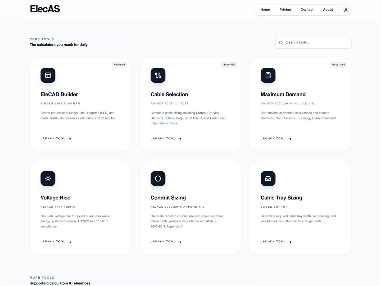Go to the Pricing page
The height and width of the screenshot is (286, 381).
click(285, 10)
